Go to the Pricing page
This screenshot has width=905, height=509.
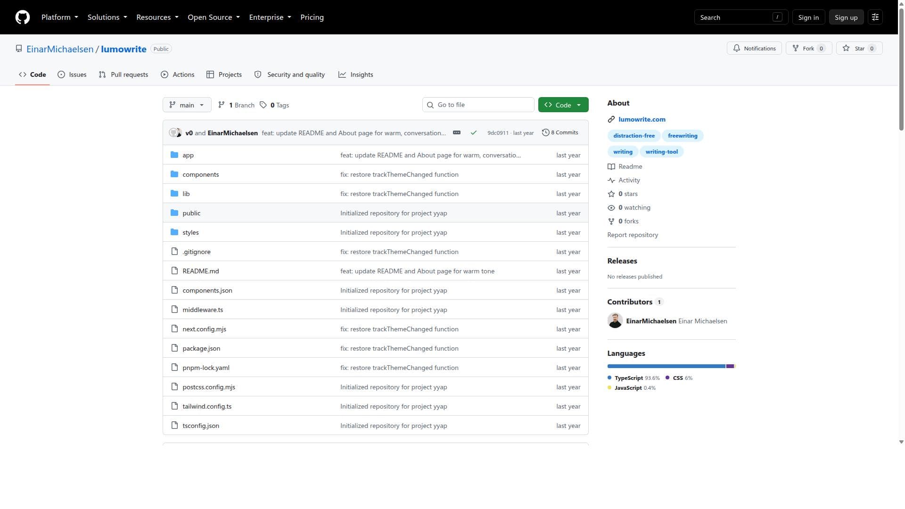312,17
